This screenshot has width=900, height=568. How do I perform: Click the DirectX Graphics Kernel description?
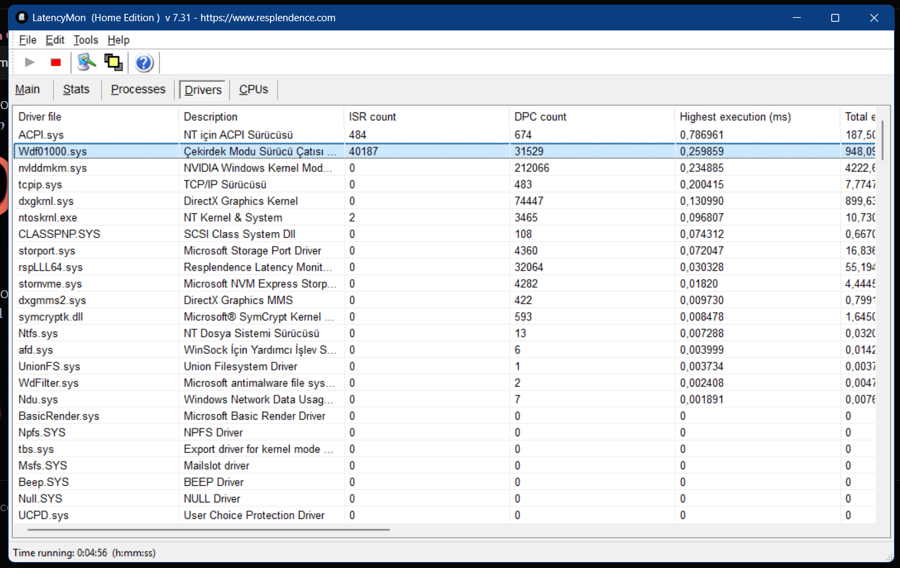(x=241, y=201)
